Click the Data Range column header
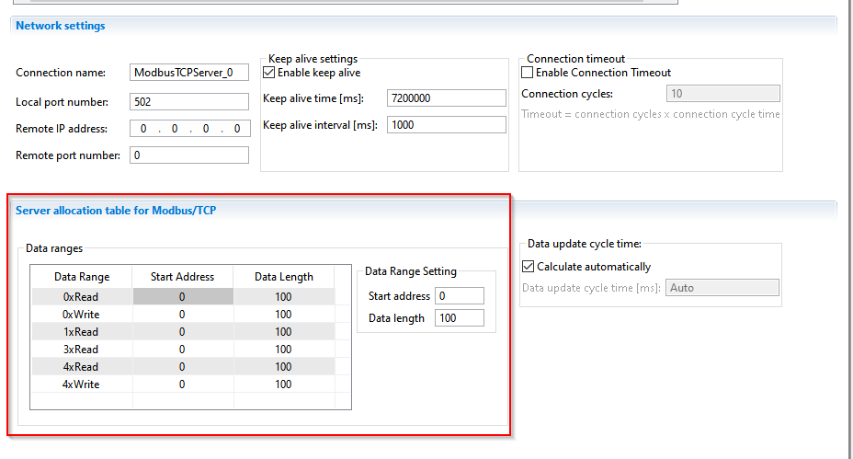Viewport: 853px width, 459px height. point(82,277)
